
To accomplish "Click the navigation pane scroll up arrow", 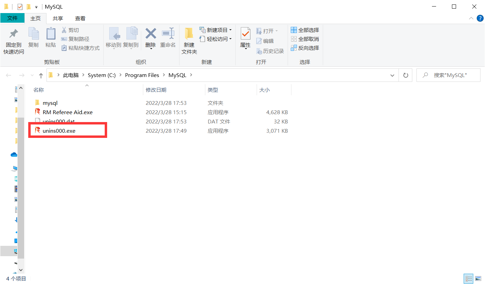I will coord(21,88).
